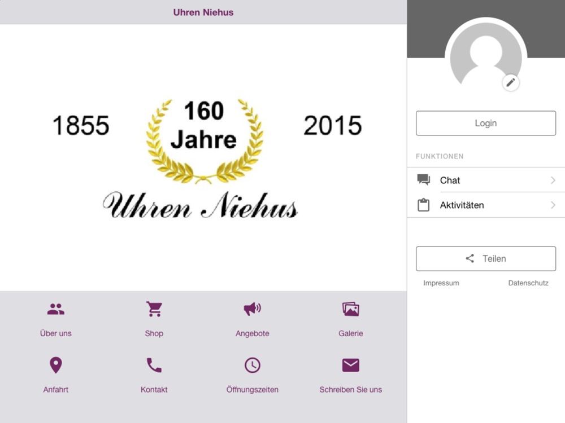Click the share icon in Teilen button
Viewport: 565px width, 423px height.
pyautogui.click(x=470, y=258)
